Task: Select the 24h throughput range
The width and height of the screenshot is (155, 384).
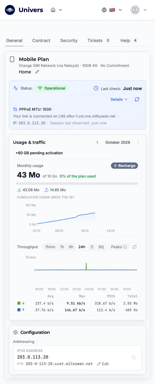Action: coord(82,247)
